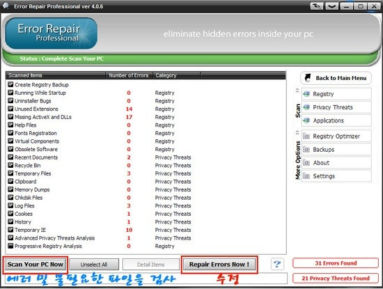Click error count 14 for Unused Extensions

tap(129, 109)
